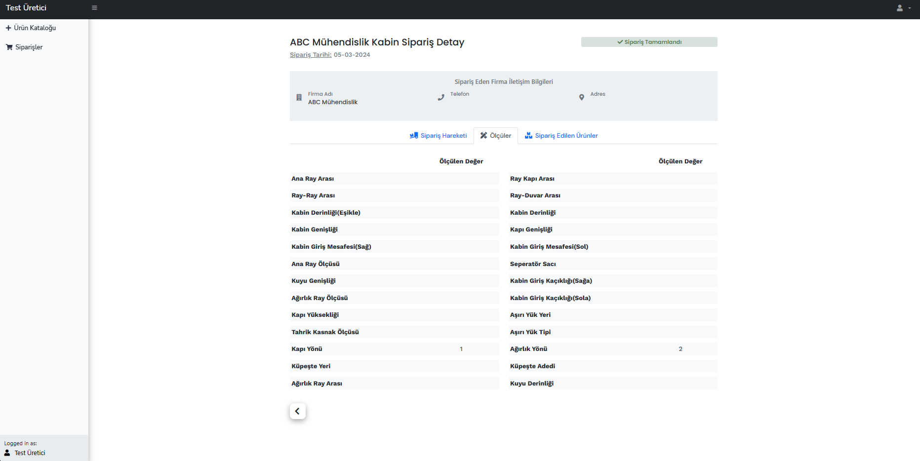Open Ürün Kataloğu in sidebar
Screen dimensions: 920x461
pyautogui.click(x=35, y=28)
